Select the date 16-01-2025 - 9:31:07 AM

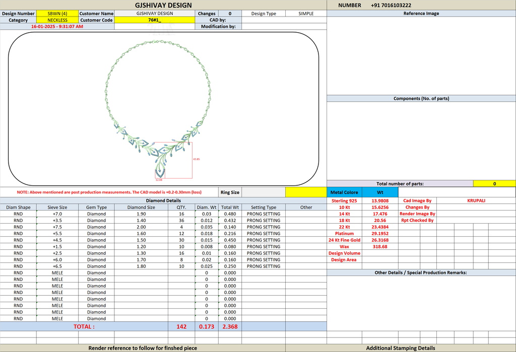coord(57,27)
